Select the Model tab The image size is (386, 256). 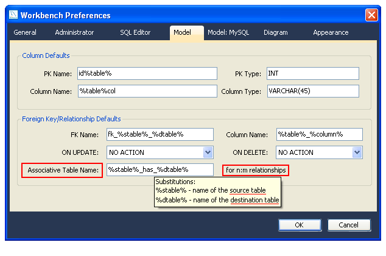(182, 32)
